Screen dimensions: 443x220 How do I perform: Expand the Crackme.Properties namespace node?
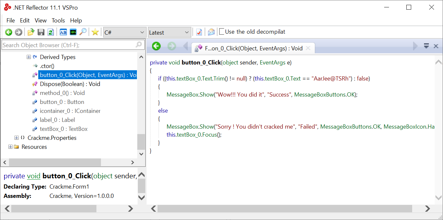(x=16, y=138)
